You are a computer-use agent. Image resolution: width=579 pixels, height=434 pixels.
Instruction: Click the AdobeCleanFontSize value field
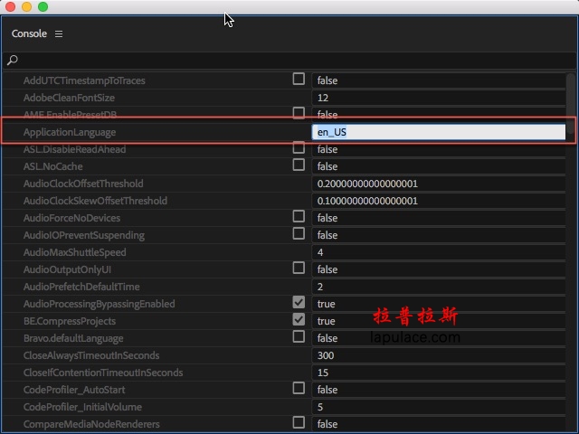[438, 98]
